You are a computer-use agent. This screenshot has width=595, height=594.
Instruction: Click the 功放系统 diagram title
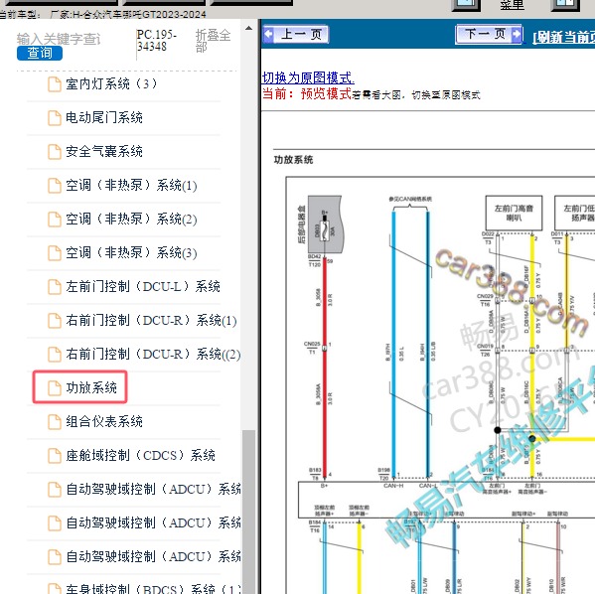click(x=293, y=160)
